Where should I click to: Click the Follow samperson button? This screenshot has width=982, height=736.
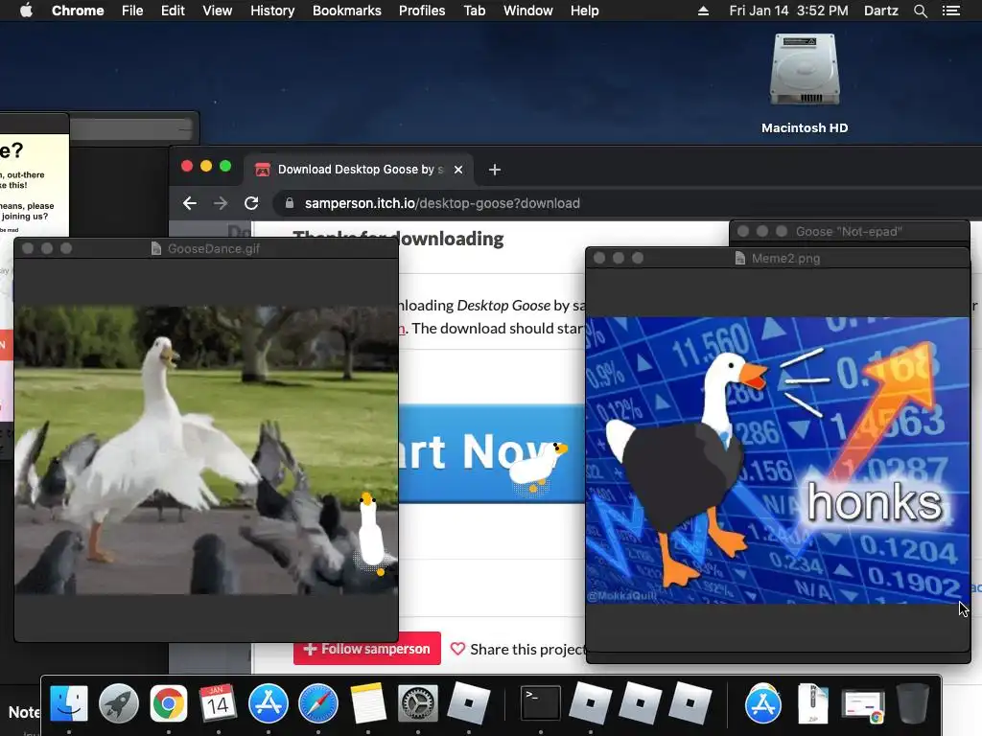coord(367,649)
